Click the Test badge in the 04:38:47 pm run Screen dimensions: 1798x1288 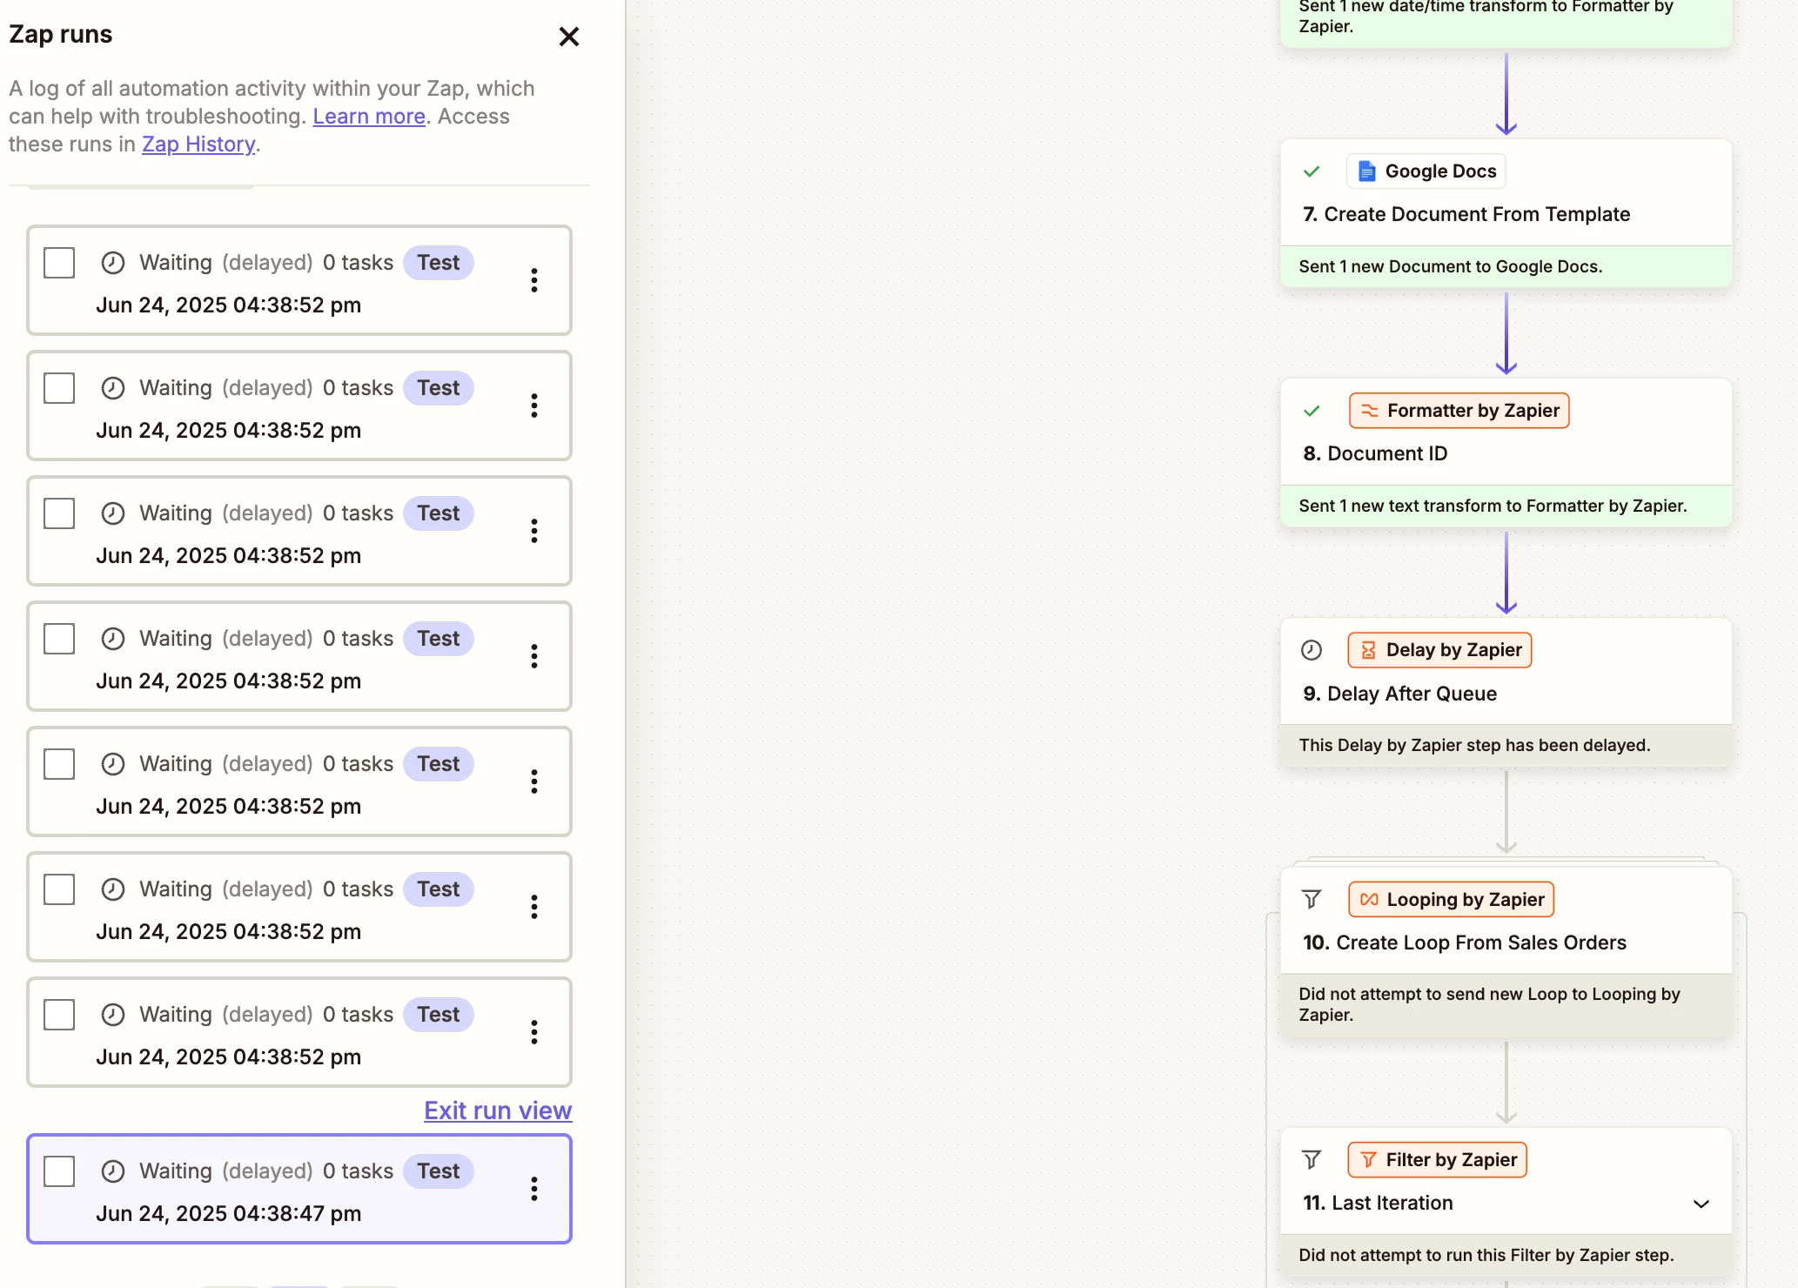438,1171
